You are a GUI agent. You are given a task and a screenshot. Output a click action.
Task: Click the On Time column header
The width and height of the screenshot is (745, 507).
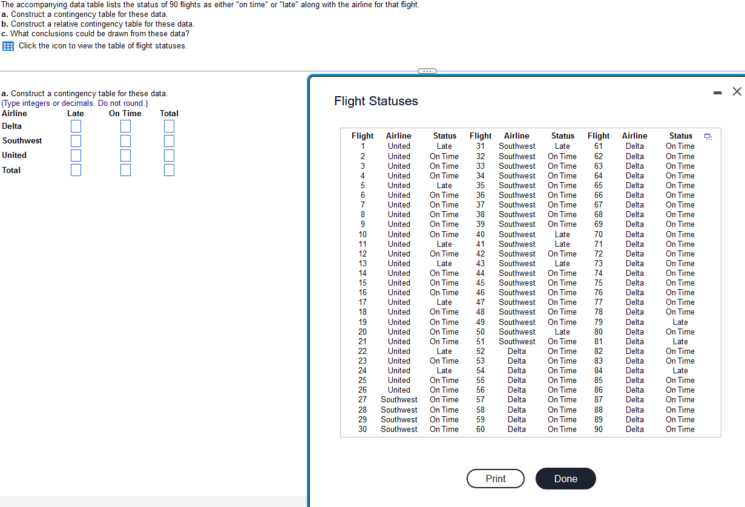[x=125, y=113]
